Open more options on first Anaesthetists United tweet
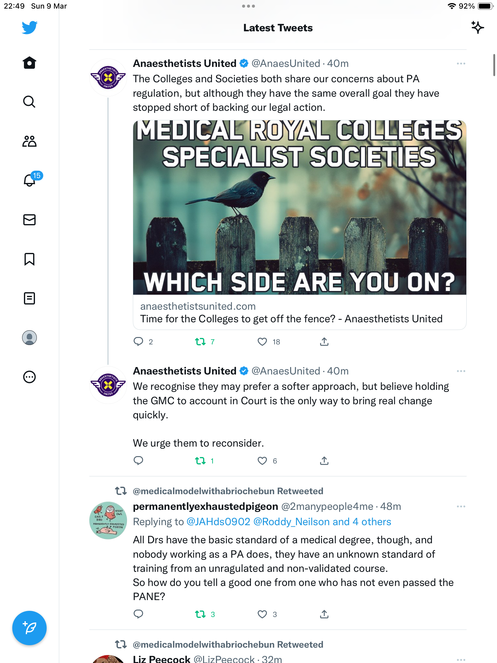The image size is (497, 663). (x=461, y=64)
